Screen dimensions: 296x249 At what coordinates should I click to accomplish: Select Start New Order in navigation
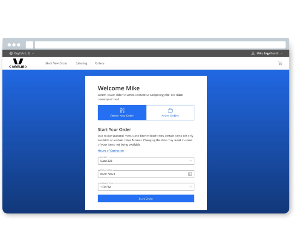point(56,63)
